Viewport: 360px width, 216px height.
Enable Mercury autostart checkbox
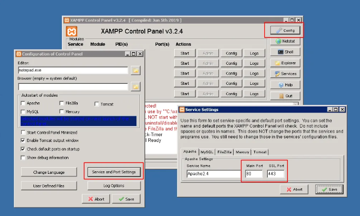pos(61,112)
